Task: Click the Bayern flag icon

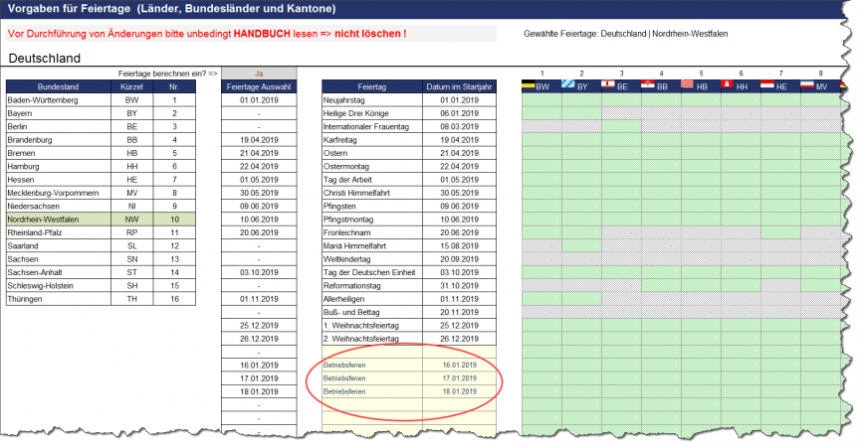Action: 568,86
